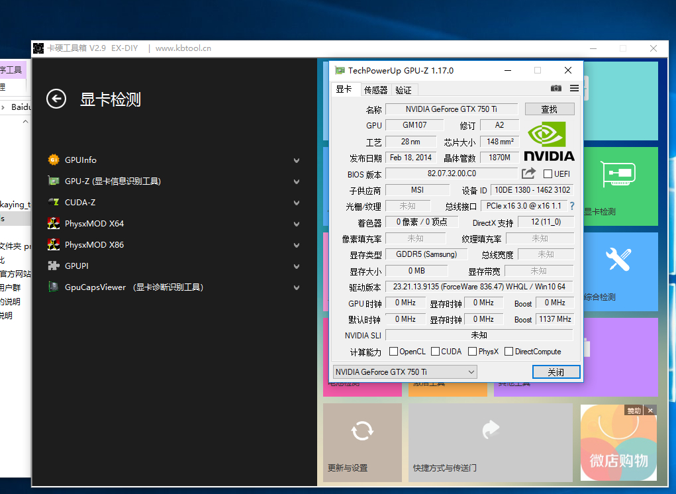Click the 查找 lookup button
This screenshot has width=676, height=494.
[x=550, y=109]
